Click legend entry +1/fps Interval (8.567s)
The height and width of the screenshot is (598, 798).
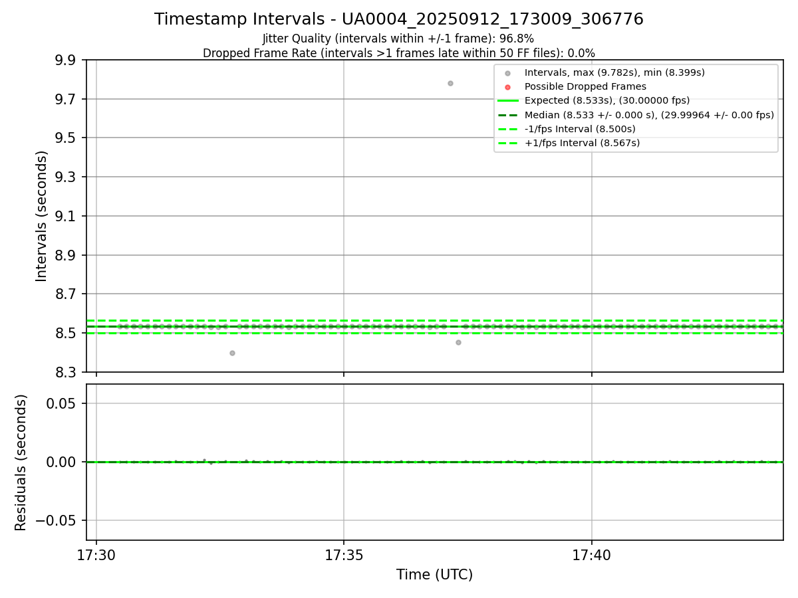[x=582, y=143]
